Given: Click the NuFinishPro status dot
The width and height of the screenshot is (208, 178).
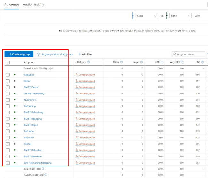Looking at the screenshot, I should (15, 100).
